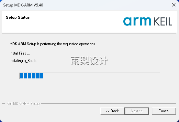Click the blank grey area below the progress bar
This screenshot has height=122, width=179.
tap(89, 90)
